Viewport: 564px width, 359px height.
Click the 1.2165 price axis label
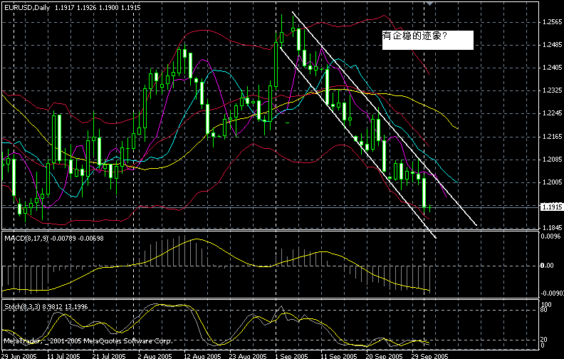pos(552,137)
